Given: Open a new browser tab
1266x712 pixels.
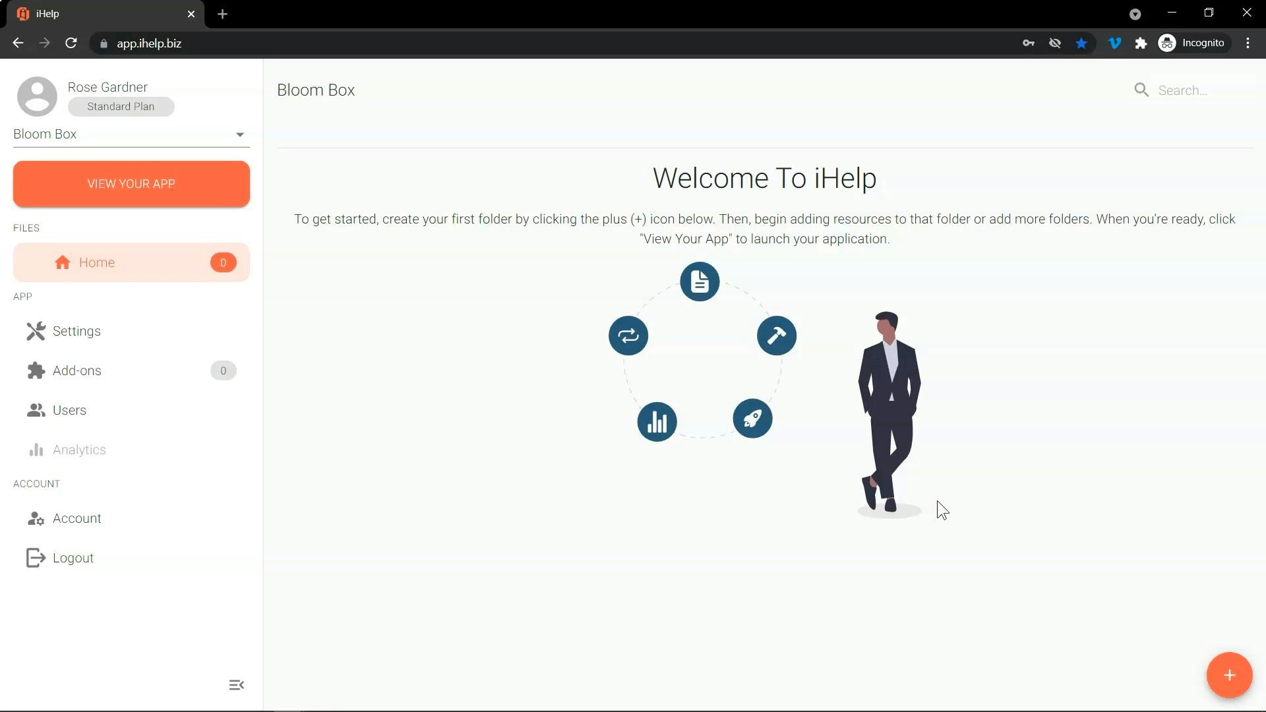Looking at the screenshot, I should coord(222,14).
